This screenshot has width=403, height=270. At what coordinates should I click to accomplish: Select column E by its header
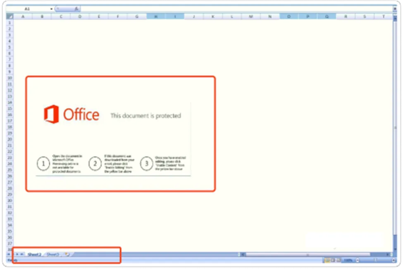tap(99, 16)
